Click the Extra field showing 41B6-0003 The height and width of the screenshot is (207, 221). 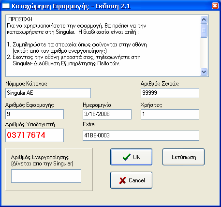(141, 135)
